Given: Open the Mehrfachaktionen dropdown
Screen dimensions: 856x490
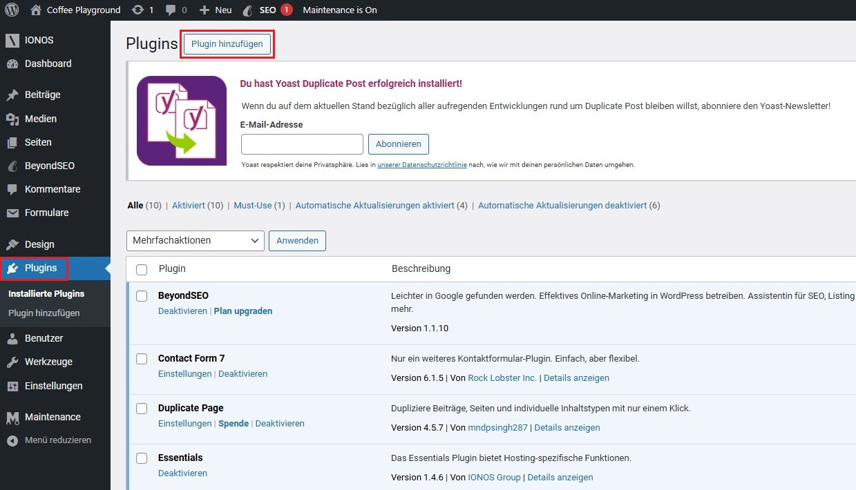Looking at the screenshot, I should pos(196,240).
